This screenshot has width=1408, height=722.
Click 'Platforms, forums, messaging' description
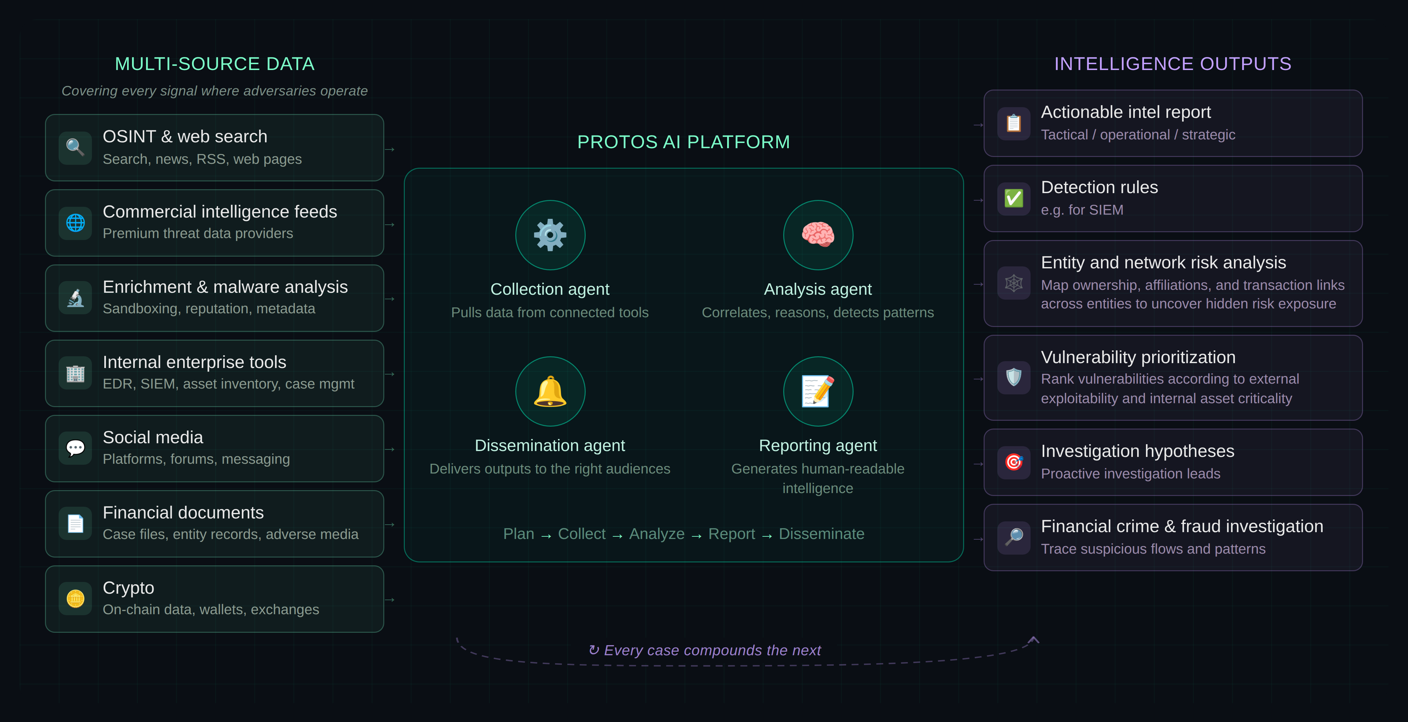(196, 459)
